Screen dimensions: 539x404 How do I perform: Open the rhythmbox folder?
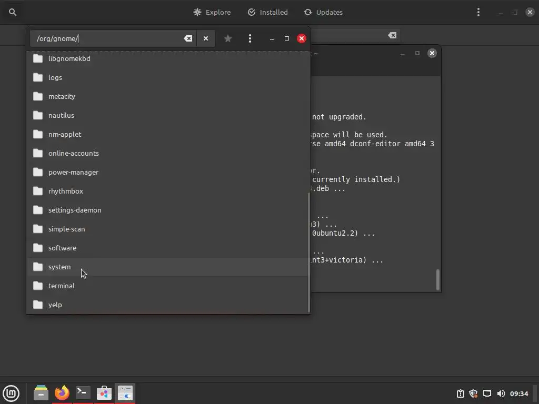point(167,190)
